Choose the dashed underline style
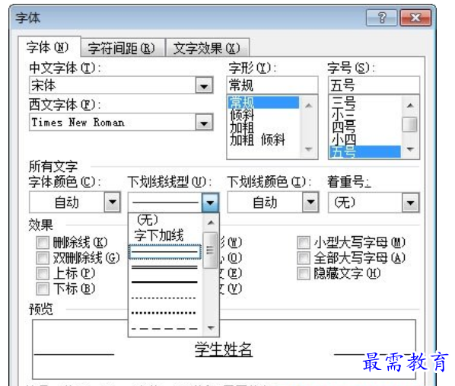The height and width of the screenshot is (386, 455). tap(165, 329)
